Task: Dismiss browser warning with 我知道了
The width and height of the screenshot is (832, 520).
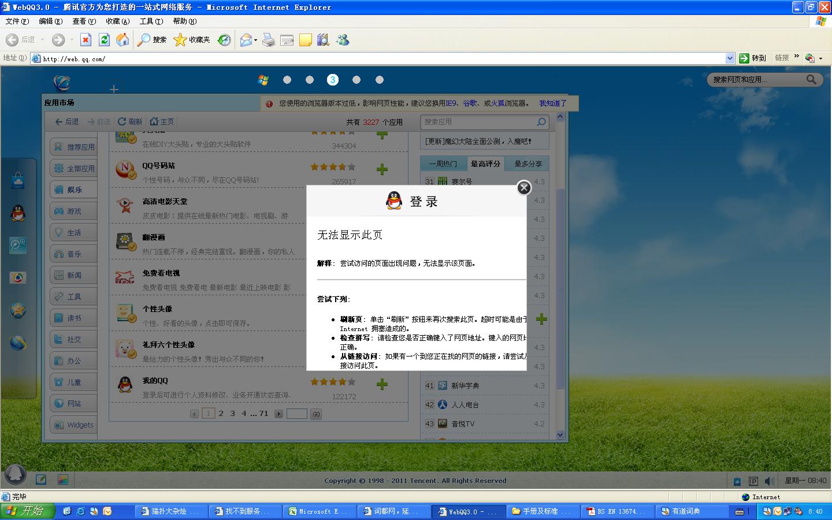Action: point(553,103)
